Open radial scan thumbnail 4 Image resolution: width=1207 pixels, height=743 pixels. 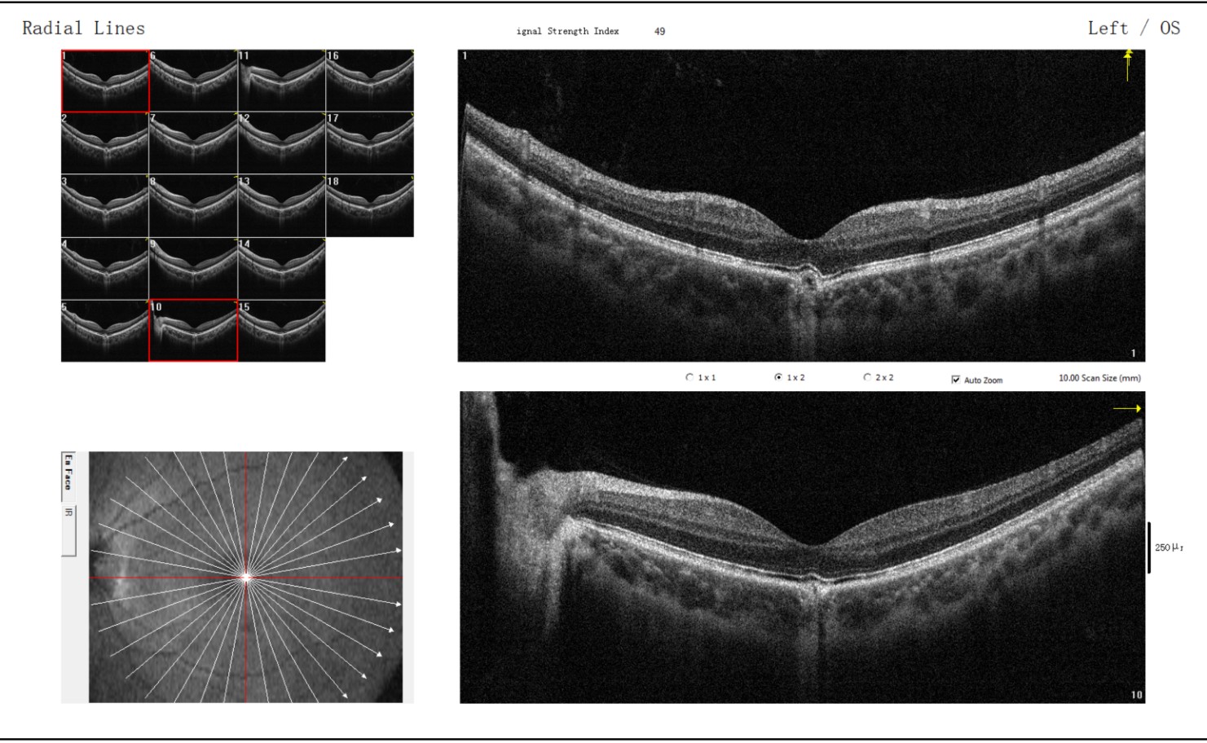click(105, 269)
